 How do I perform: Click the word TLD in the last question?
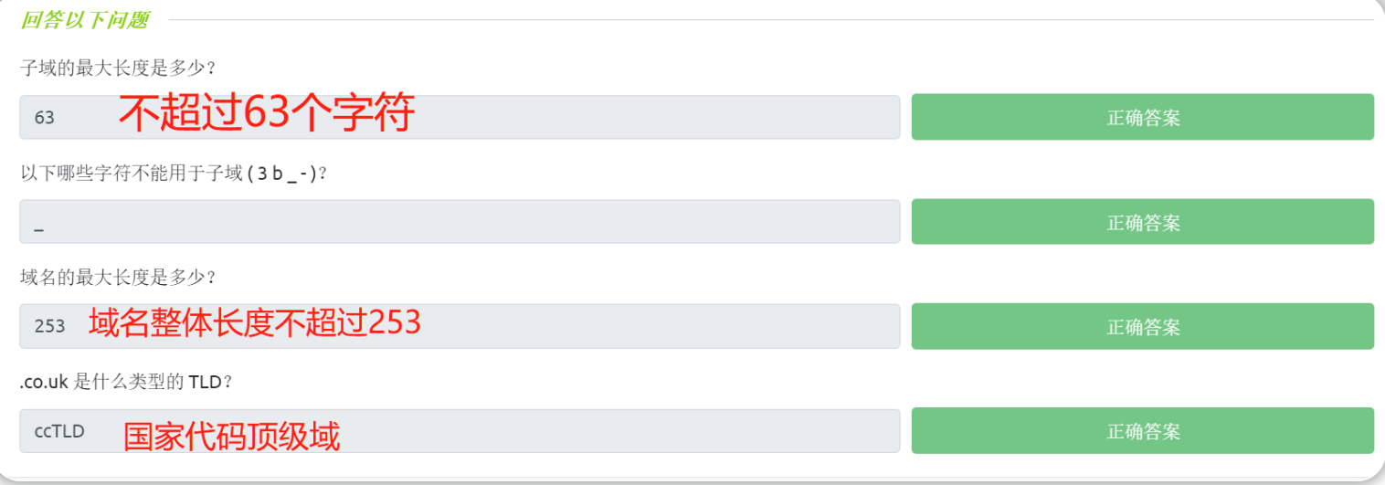205,382
